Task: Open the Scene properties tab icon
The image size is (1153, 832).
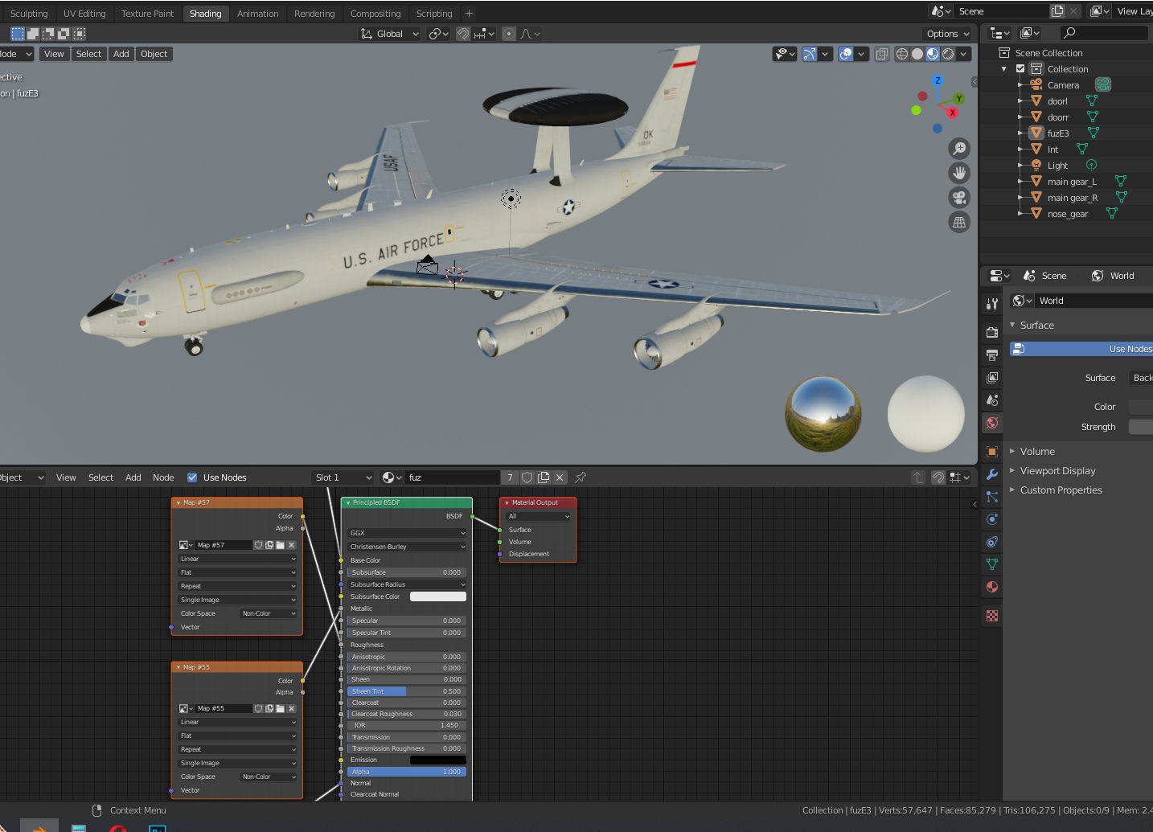Action: coord(992,400)
